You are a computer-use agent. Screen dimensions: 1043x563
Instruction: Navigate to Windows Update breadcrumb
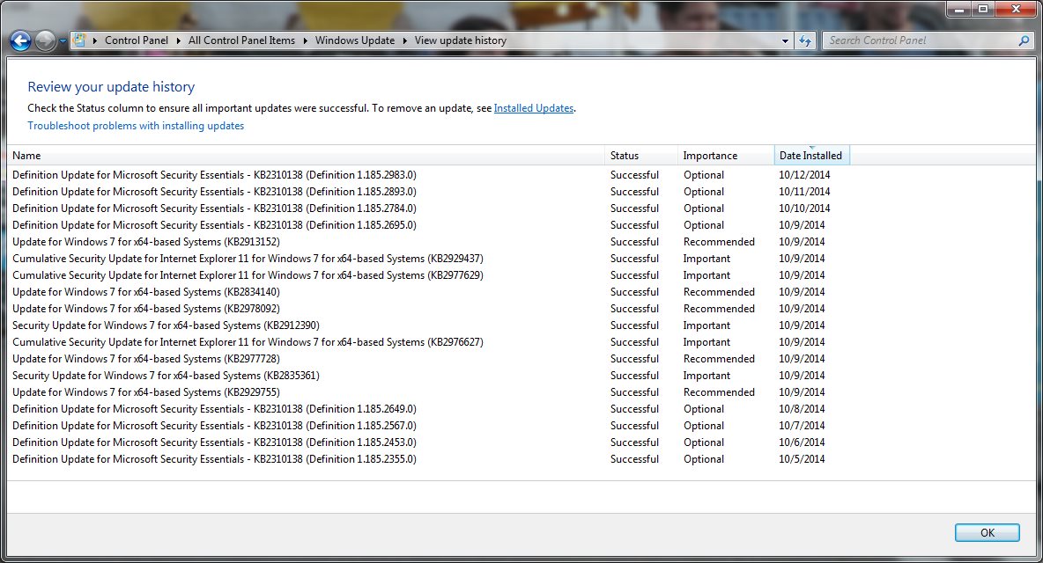[354, 40]
